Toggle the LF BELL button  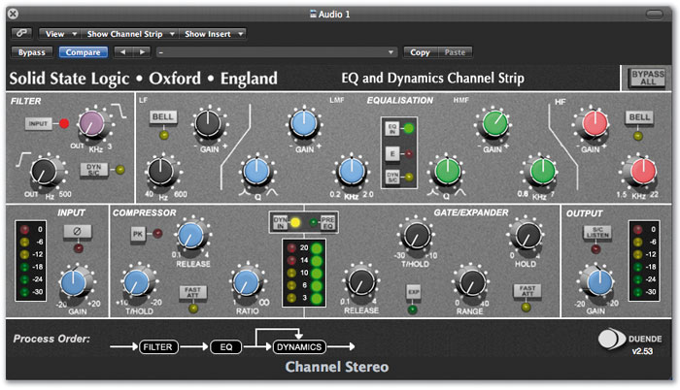click(163, 117)
